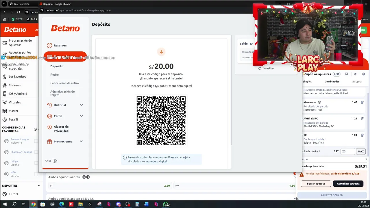Viewport: 370px width, 208px height.
Task: Open Resumen in the account sidebar
Action: (60, 45)
